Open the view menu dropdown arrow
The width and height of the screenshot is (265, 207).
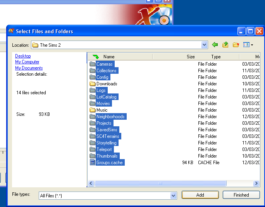[x=252, y=45]
